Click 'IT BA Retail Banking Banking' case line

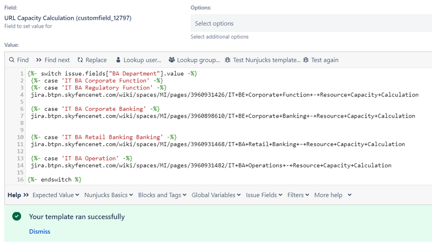tap(104, 137)
